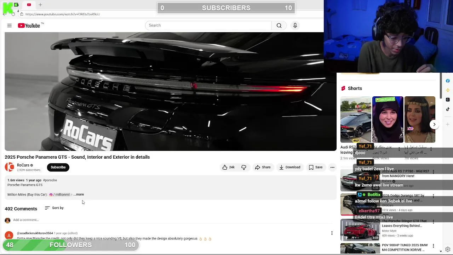Image resolution: width=453 pixels, height=255 pixels.
Task: Open commenter @asadbekmukhtorov3564 profile link
Action: [x=35, y=233]
